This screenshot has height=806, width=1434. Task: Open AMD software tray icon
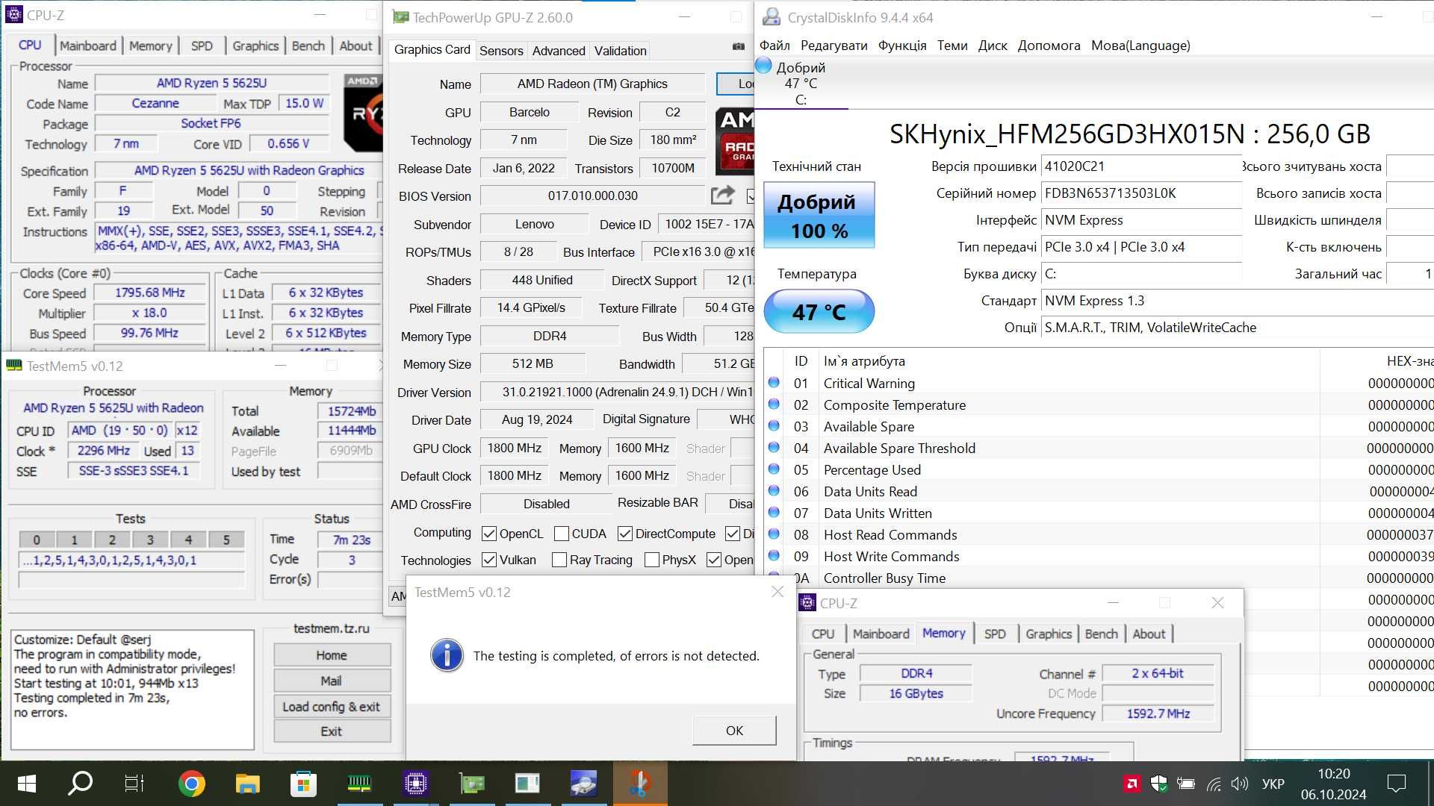(1132, 784)
